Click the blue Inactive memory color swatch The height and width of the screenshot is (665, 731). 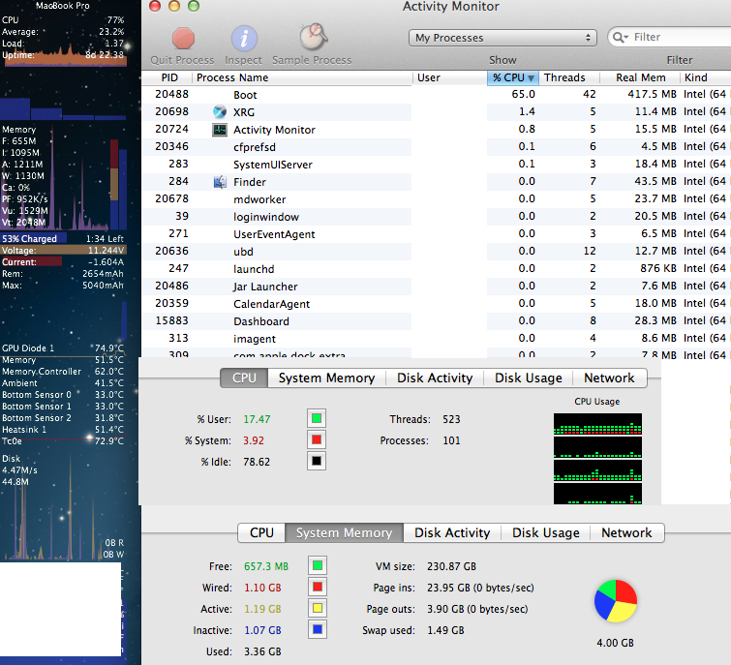318,630
